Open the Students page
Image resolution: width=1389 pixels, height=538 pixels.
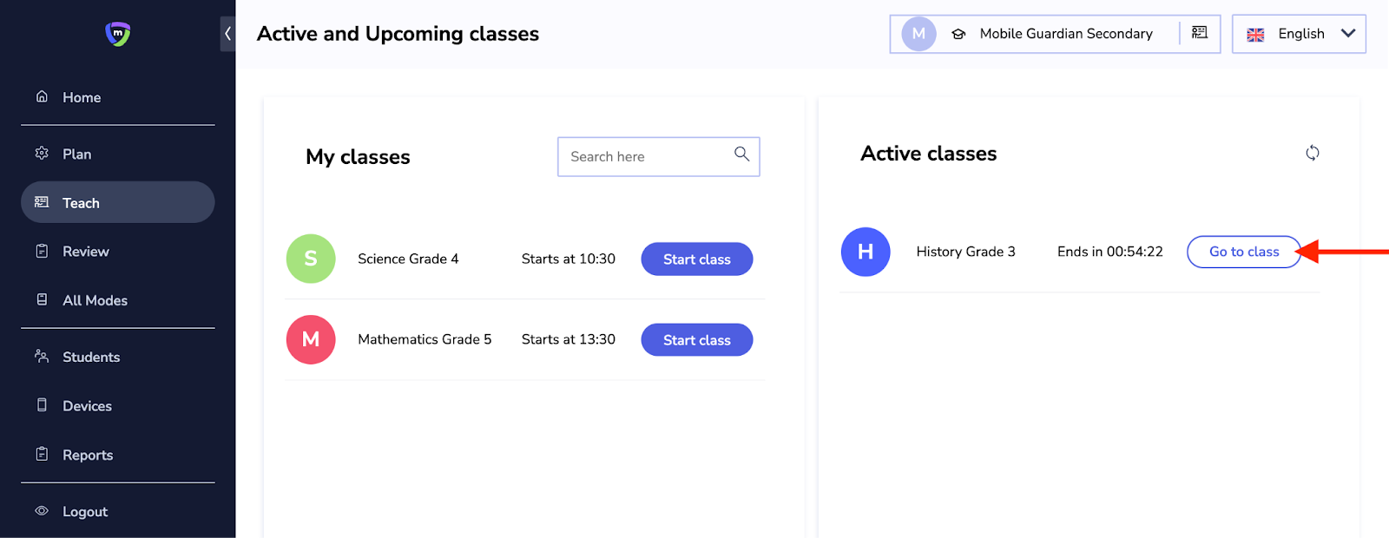pyautogui.click(x=90, y=357)
